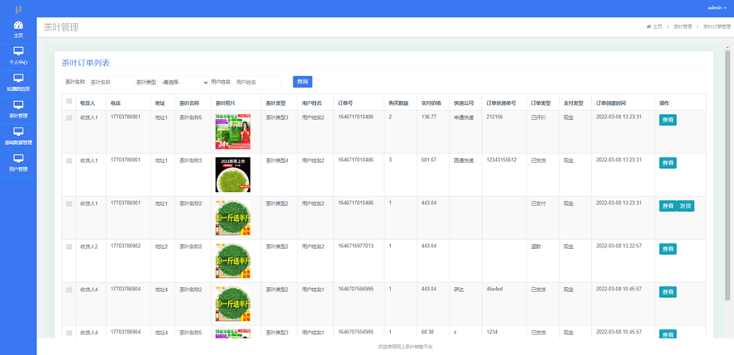This screenshot has width=734, height=355.
Task: Click the footer text 欢迎使用网上茶叶销售平台
Action: coord(405,347)
